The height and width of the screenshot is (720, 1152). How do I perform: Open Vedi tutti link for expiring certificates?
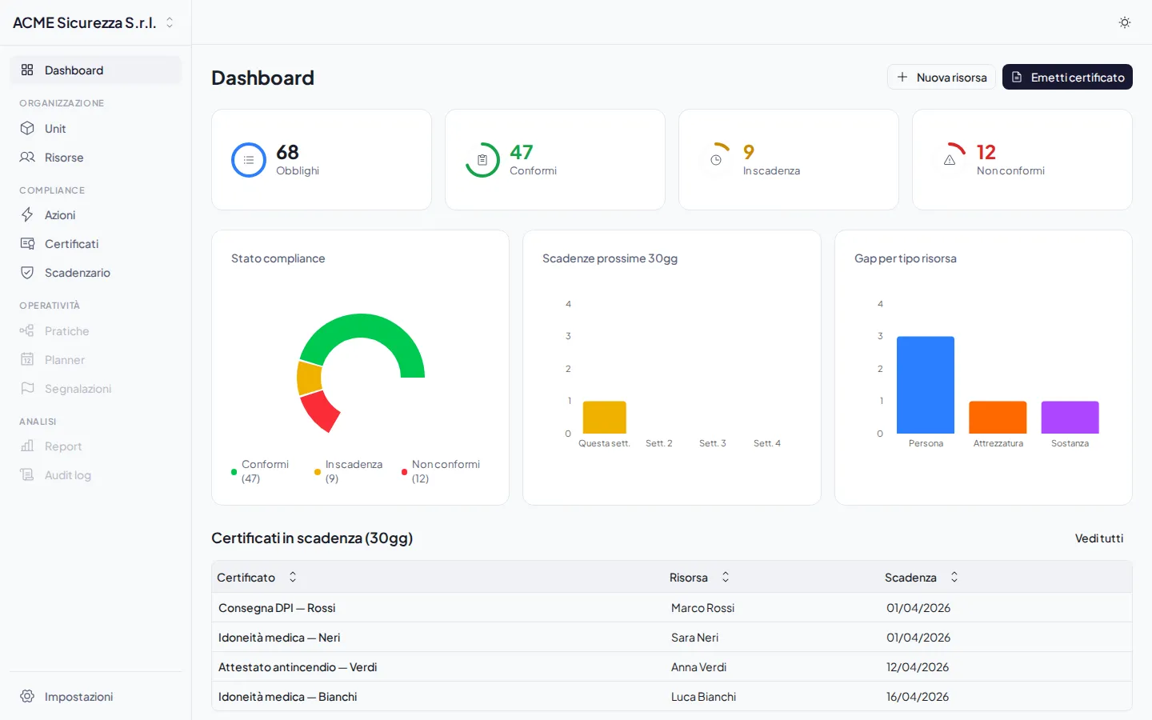click(x=1099, y=538)
